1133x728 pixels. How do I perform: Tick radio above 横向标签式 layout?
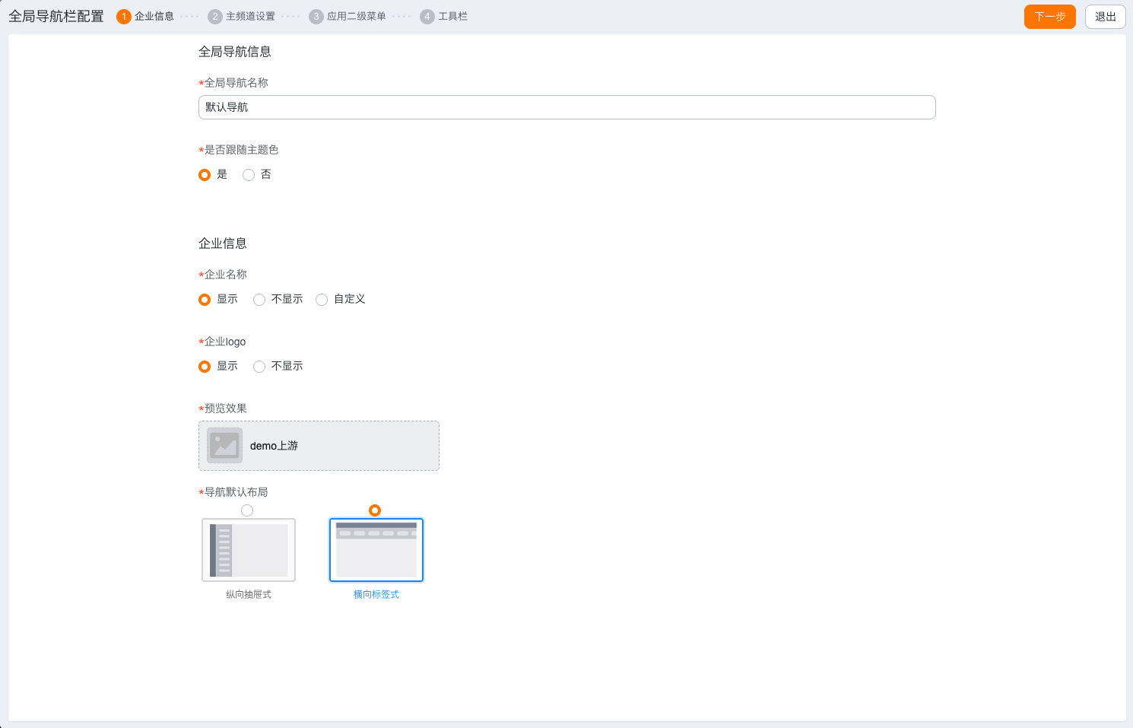(x=375, y=510)
